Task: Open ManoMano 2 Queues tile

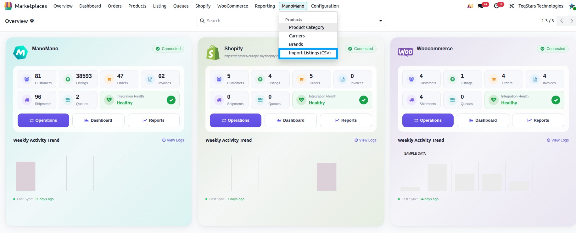Action: coord(78,100)
